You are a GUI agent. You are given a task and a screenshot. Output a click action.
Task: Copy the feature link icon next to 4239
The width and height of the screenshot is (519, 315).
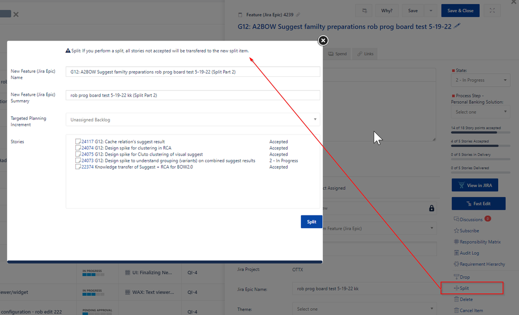coord(298,15)
